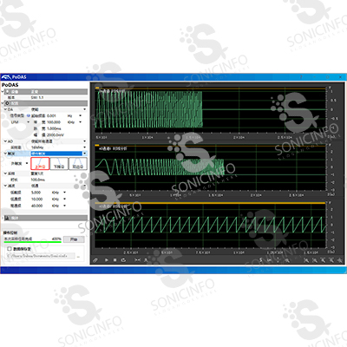Viewport: 347px width, 347px height.
Task: Click the small orange marker atop the second chart
Action: coord(97,145)
